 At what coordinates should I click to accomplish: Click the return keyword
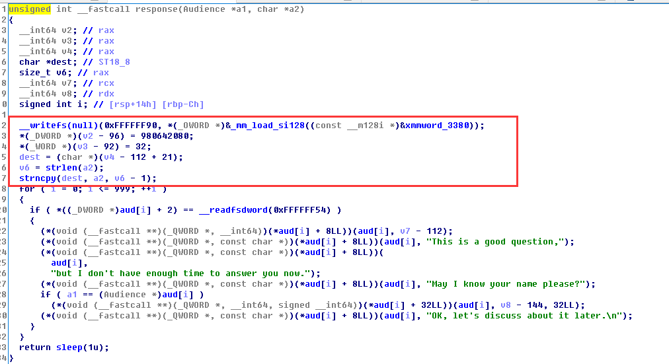(x=34, y=347)
